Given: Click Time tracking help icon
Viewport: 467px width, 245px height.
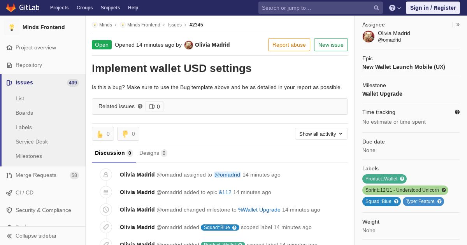Looking at the screenshot, I should (x=457, y=112).
